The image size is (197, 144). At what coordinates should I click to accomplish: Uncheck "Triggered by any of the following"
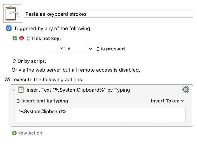9,29
